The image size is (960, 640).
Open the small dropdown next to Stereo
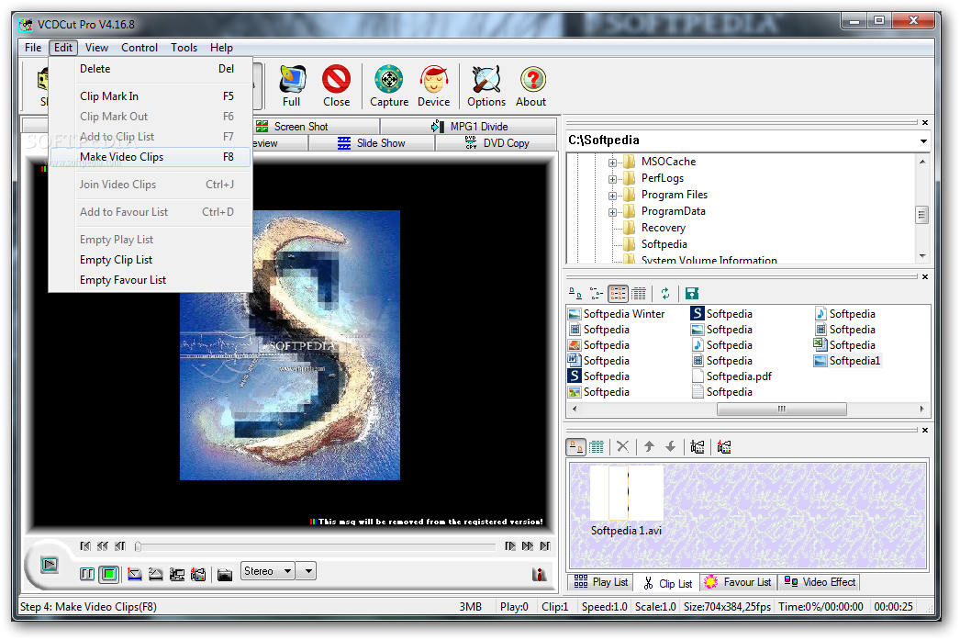308,571
